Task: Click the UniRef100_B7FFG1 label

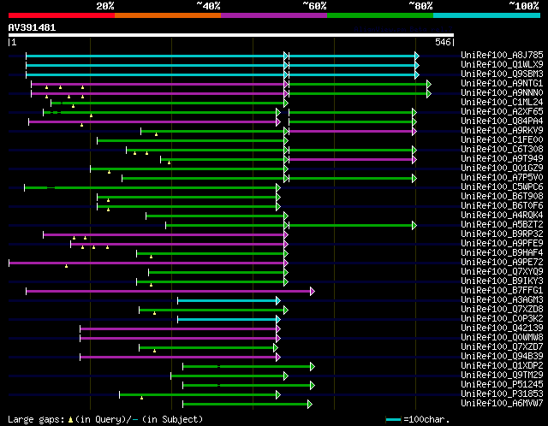Action: (502, 291)
